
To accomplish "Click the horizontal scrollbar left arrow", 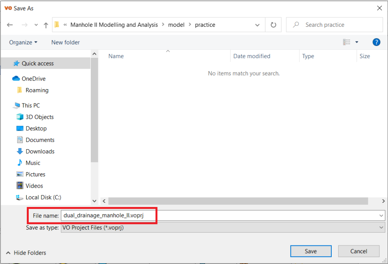I will pyautogui.click(x=104, y=201).
